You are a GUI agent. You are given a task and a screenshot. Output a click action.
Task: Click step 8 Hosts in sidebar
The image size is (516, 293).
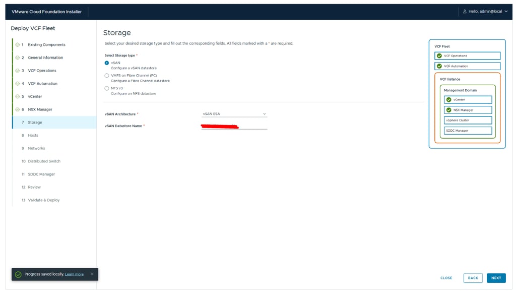(x=33, y=135)
